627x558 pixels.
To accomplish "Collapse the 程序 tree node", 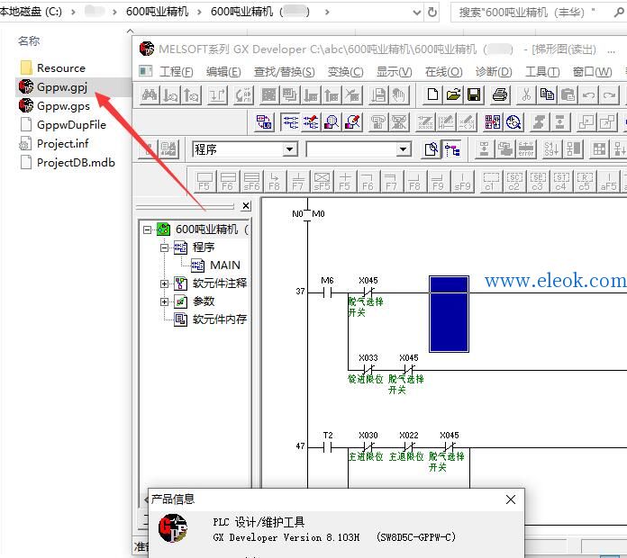I will pos(164,247).
